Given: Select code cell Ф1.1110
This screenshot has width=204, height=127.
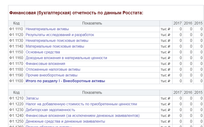Looking at the screenshot, I should pos(16,29).
